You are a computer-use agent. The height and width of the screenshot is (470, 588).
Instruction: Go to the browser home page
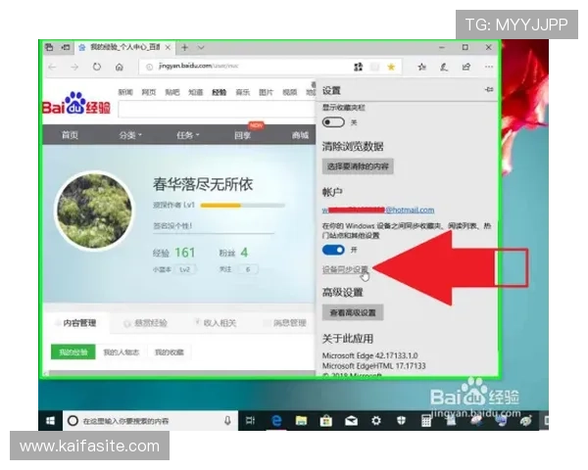(120, 68)
